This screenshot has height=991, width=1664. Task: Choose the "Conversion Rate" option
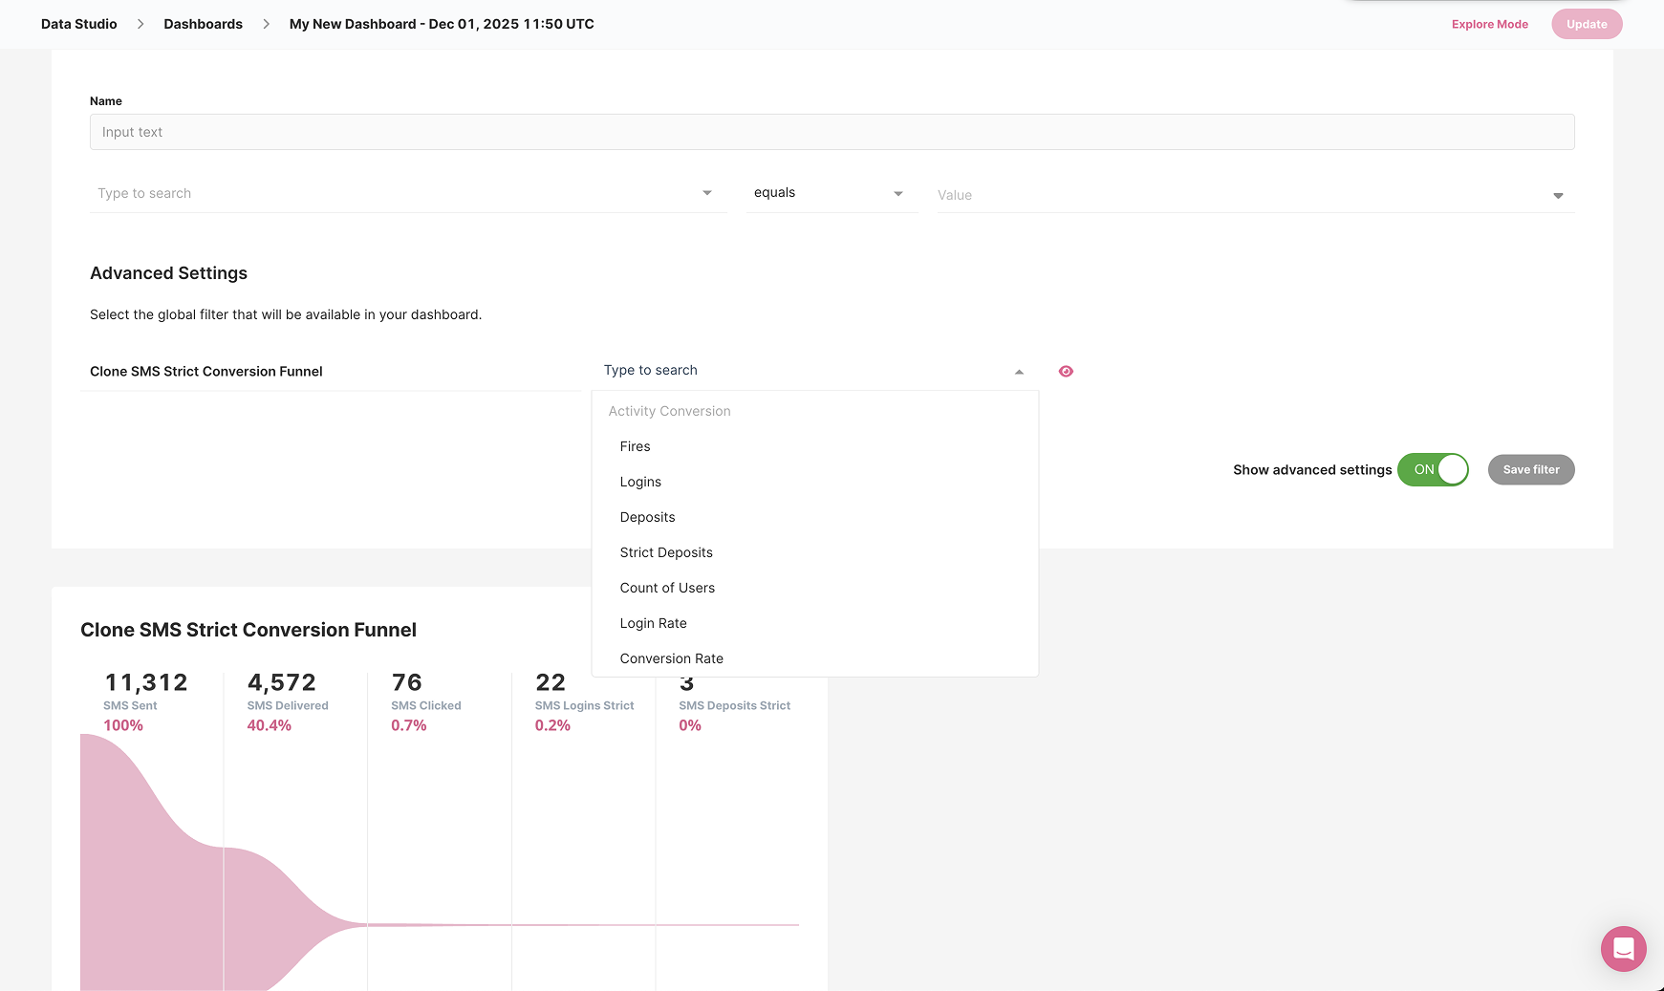672,658
